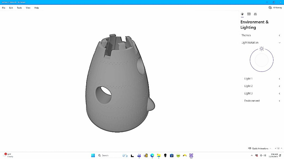Open Microsoft Store from the taskbar

coord(172,155)
